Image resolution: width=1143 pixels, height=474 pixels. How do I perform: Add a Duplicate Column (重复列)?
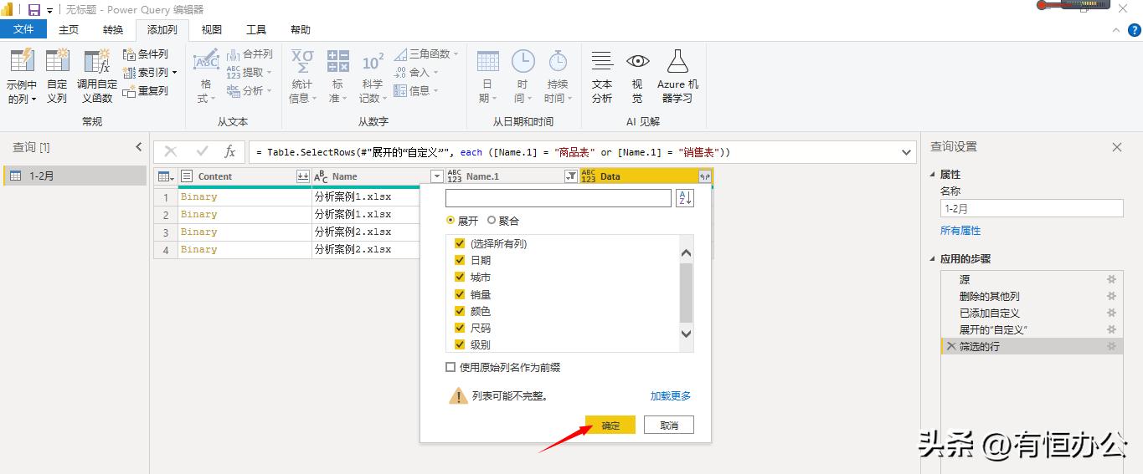[x=146, y=91]
